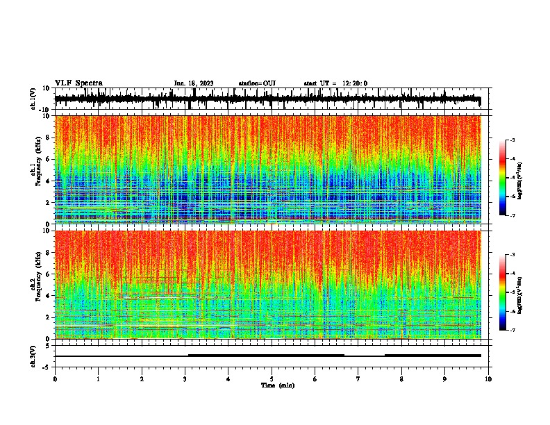Click inside the ch.1 spectrogram plot
550x425 pixels.
coord(268,169)
